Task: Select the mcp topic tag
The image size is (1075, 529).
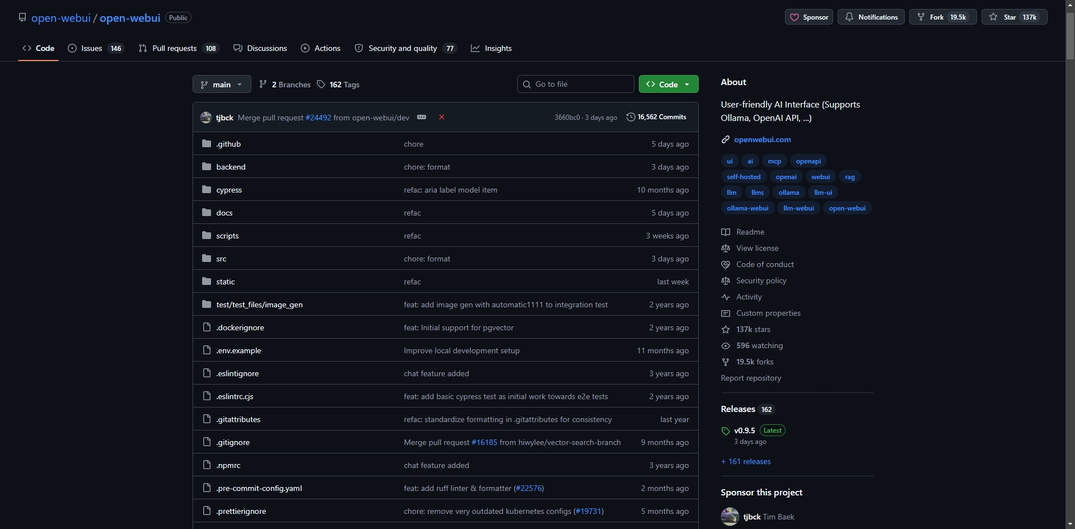Action: (x=774, y=161)
